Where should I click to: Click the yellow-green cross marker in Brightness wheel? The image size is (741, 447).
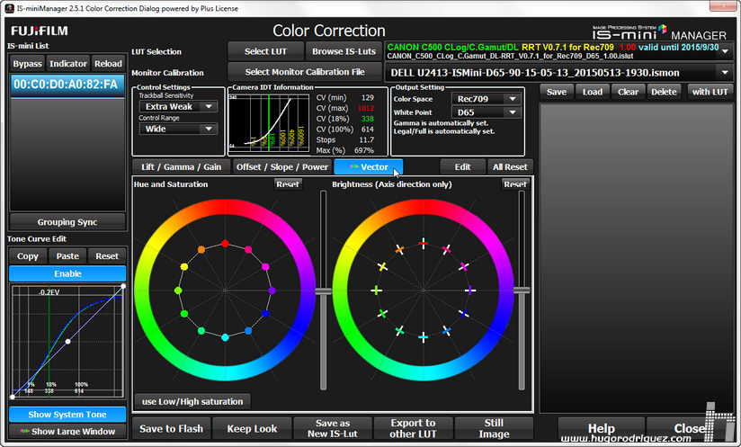tap(377, 291)
